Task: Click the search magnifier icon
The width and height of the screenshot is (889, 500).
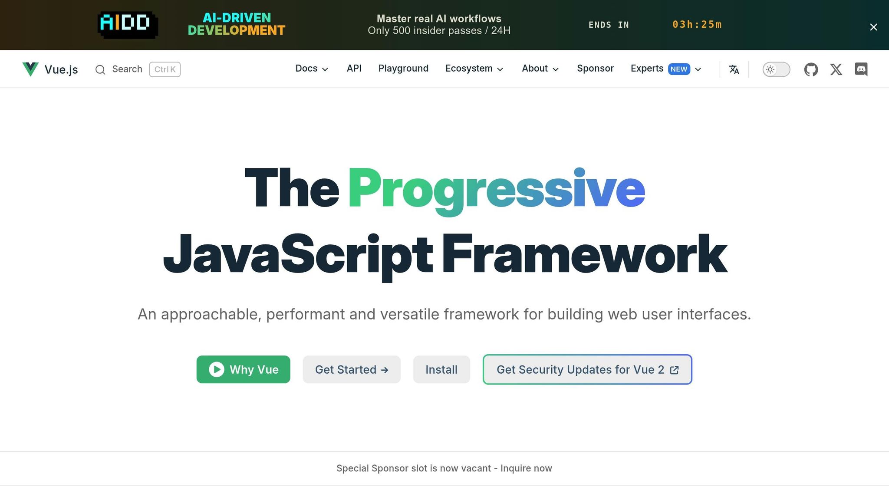Action: (x=100, y=69)
